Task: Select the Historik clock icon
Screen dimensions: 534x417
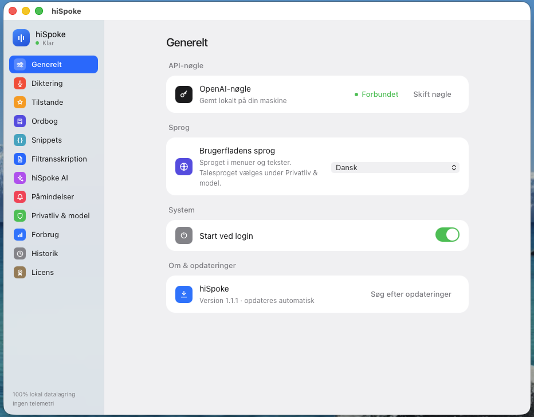Action: pyautogui.click(x=19, y=253)
